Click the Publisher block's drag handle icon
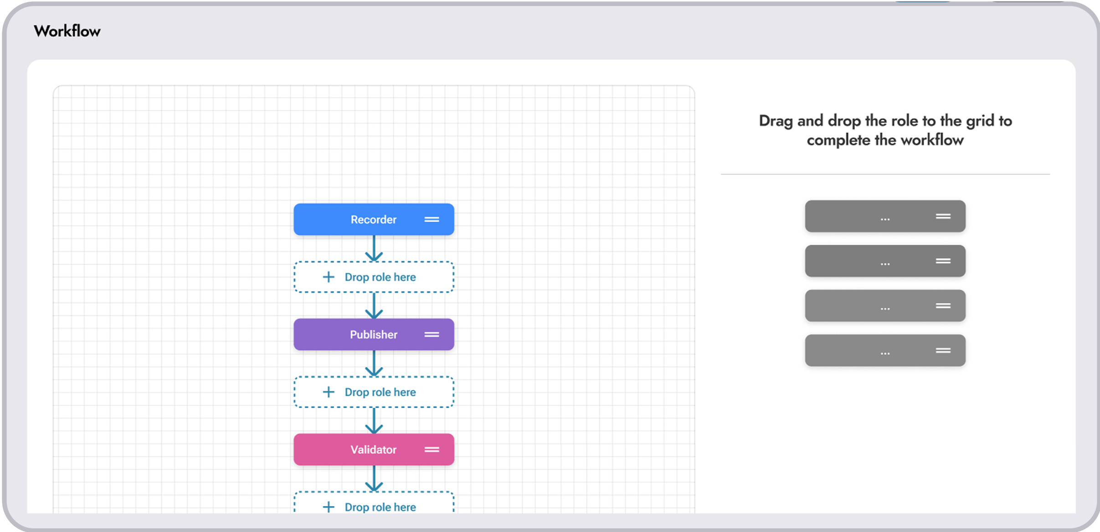The image size is (1100, 532). [432, 335]
